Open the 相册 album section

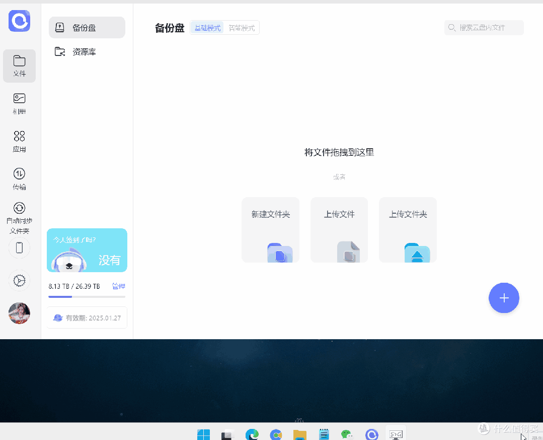pos(20,104)
